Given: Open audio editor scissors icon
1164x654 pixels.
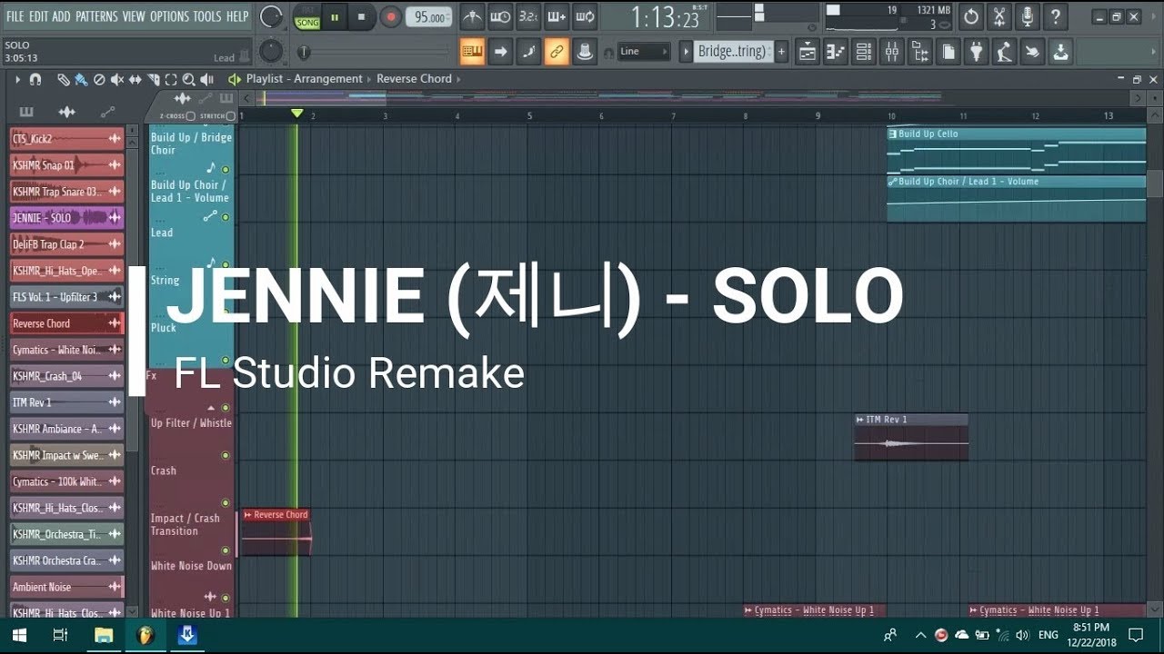Looking at the screenshot, I should pyautogui.click(x=999, y=16).
